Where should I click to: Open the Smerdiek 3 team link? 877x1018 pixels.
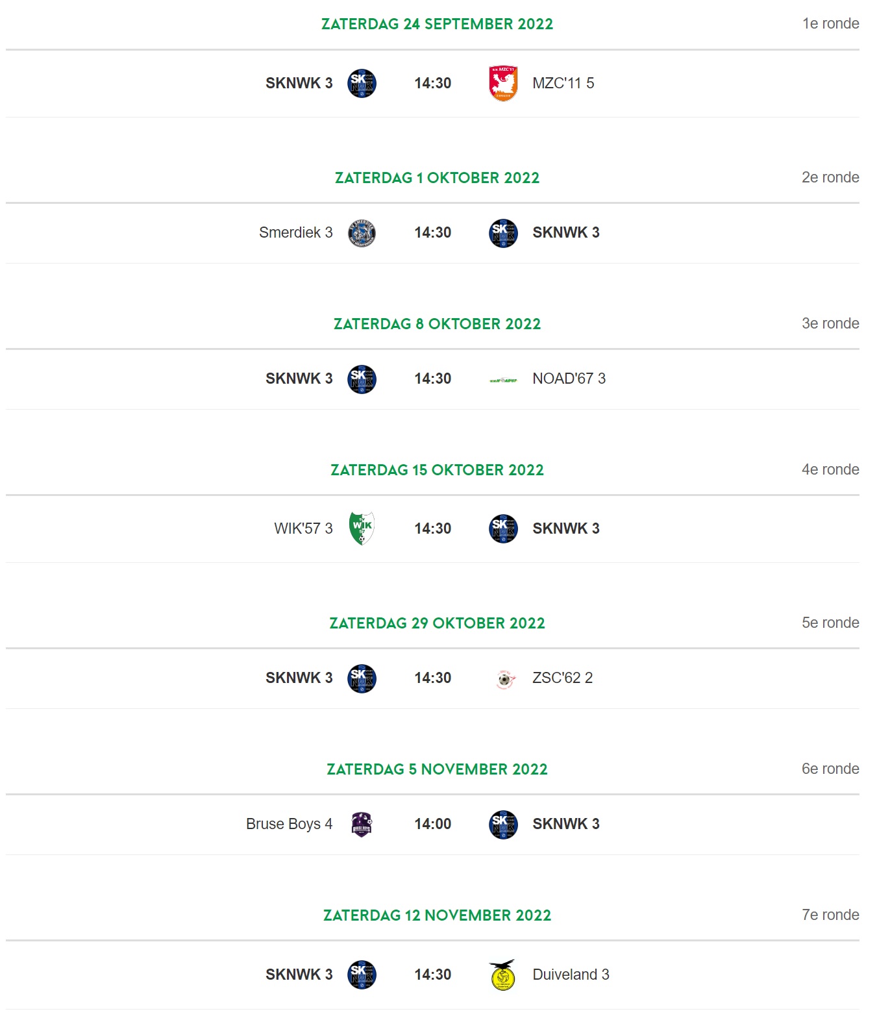295,232
